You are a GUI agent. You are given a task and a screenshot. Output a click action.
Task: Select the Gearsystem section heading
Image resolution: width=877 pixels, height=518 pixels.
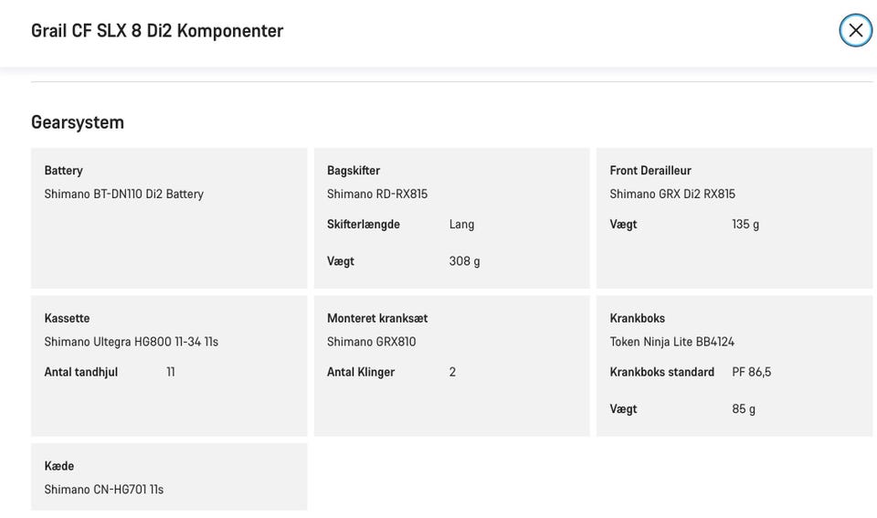point(78,122)
